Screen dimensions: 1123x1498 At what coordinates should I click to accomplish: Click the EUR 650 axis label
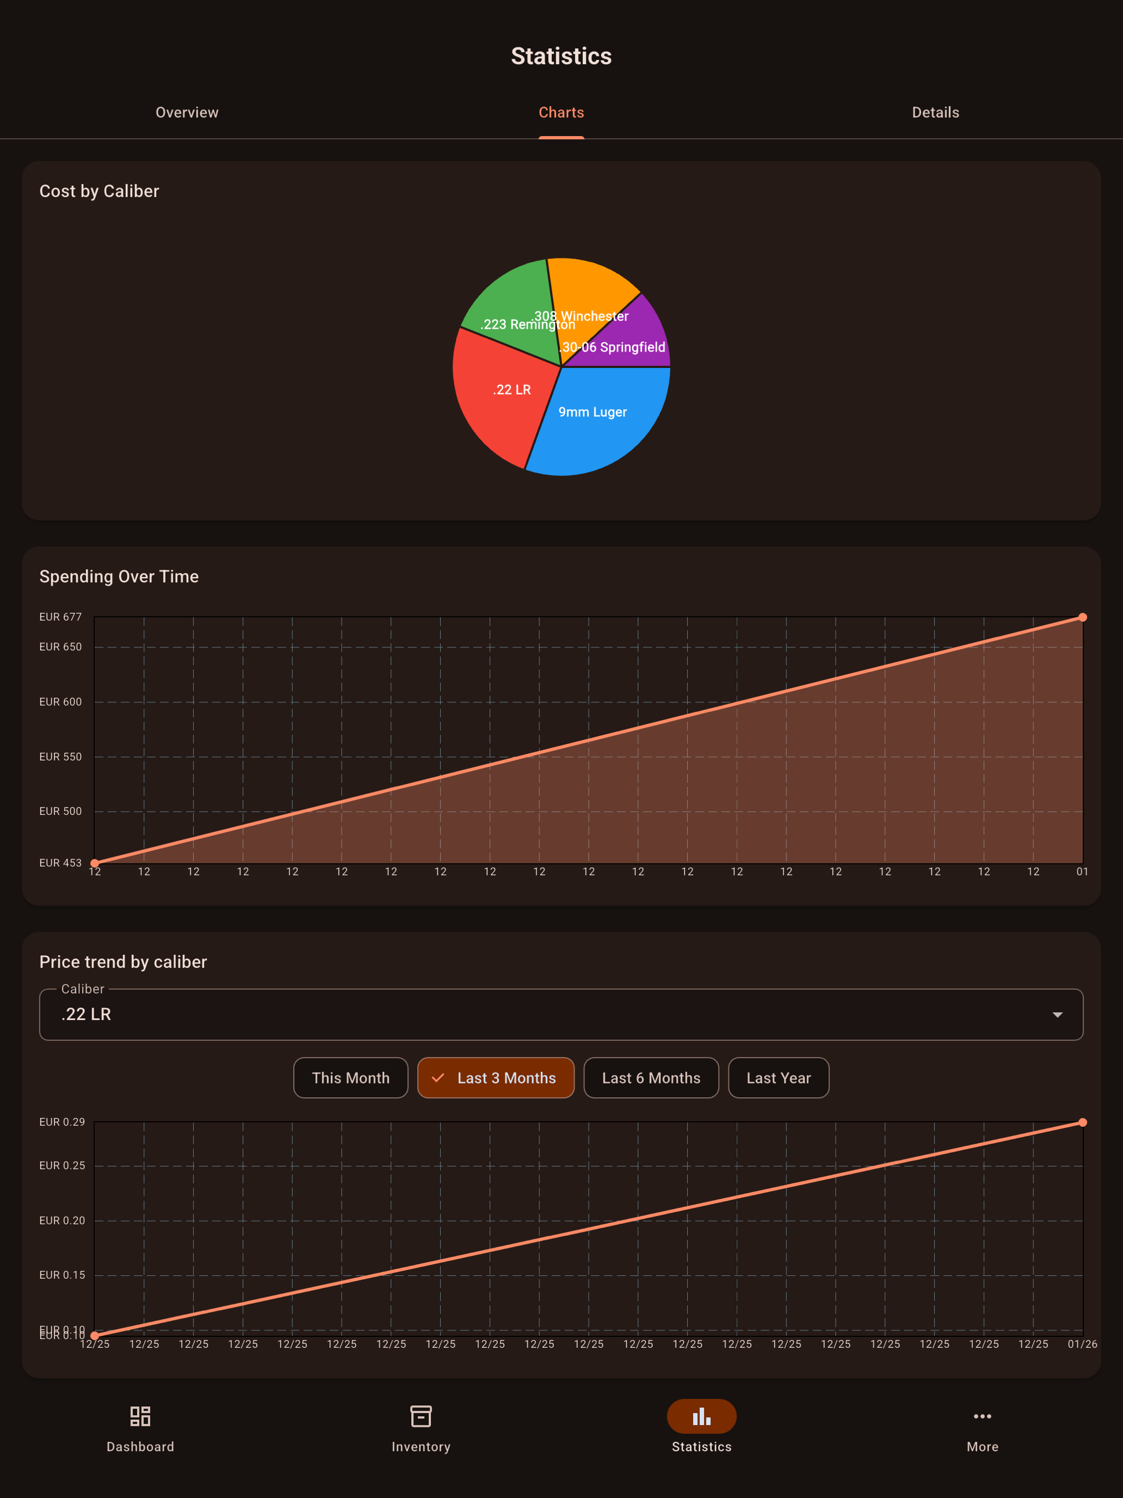(60, 647)
